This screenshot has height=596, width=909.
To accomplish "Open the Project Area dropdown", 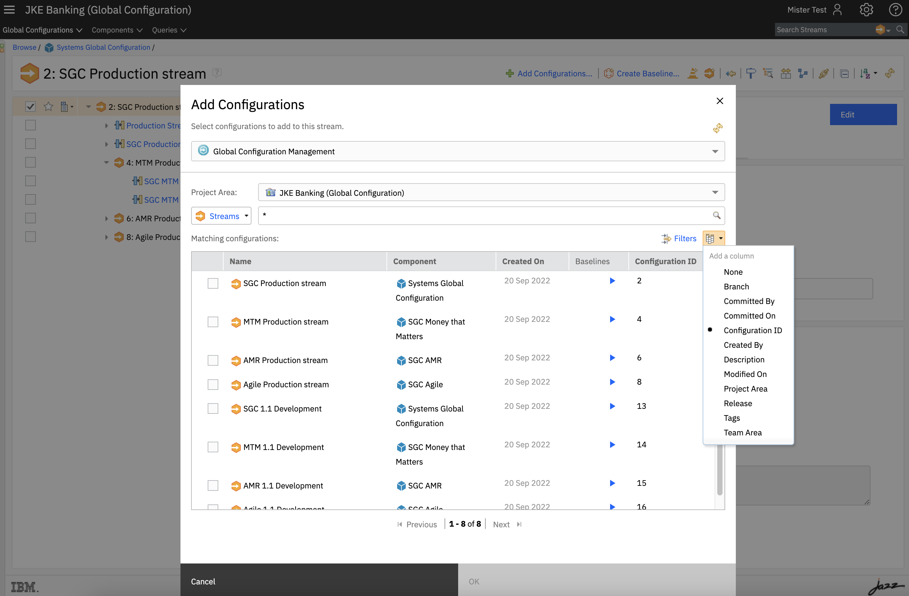I will 715,192.
